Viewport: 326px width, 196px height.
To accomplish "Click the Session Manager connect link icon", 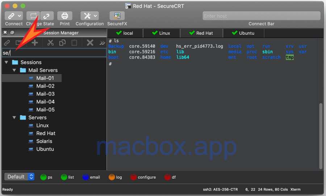I will [7, 43].
